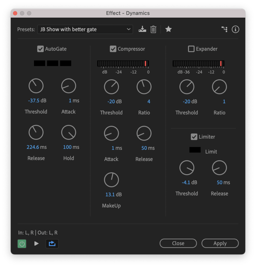Viewport: 256px width, 267px height.
Task: Click the AutoGate threshold value -37.5 dB
Action: 37,100
